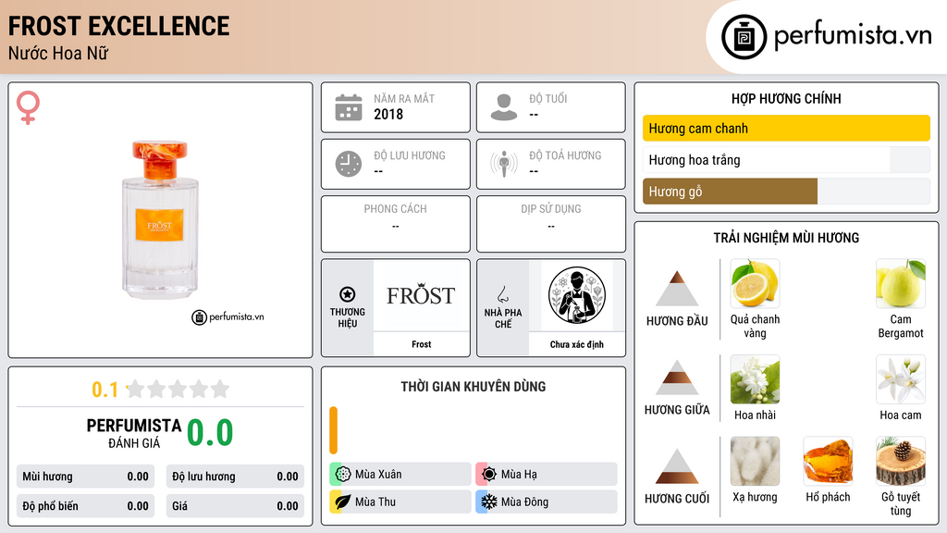Click the star rating row next to 0.1
The height and width of the screenshot is (533, 947).
tap(178, 390)
